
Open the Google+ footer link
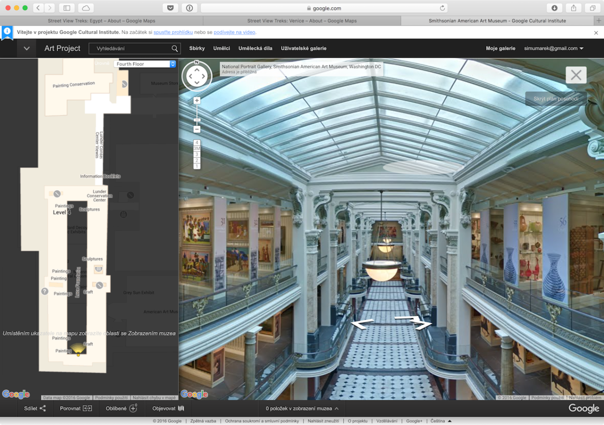pyautogui.click(x=414, y=421)
